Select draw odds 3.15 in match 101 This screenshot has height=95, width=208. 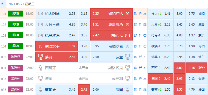click(84, 14)
